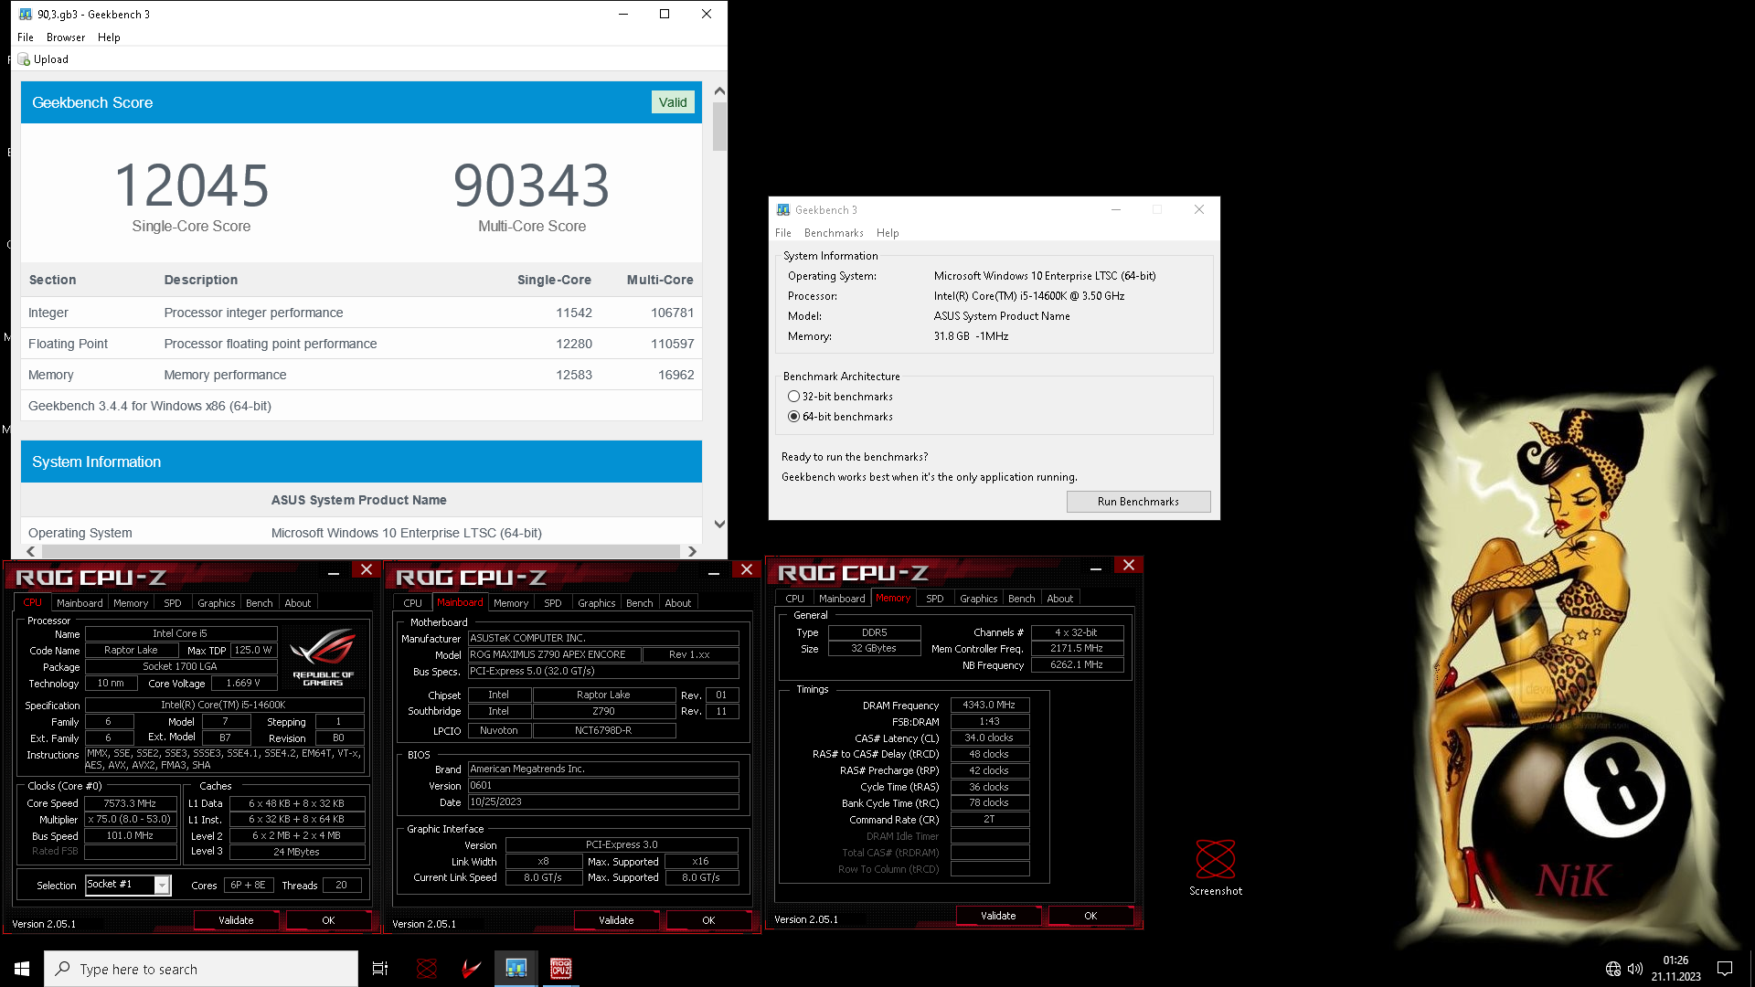
Task: Click the Multi-Core Score 90343
Action: (x=532, y=186)
